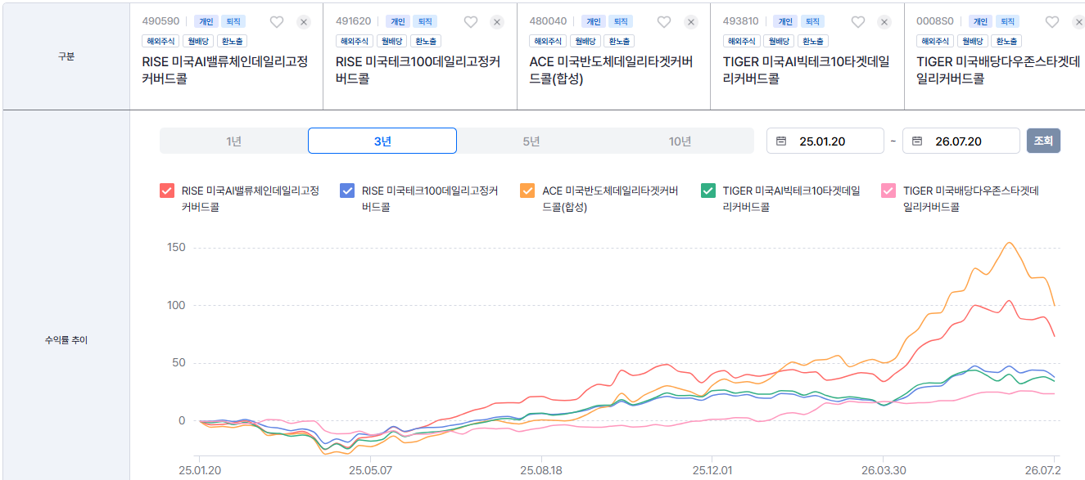Image resolution: width=1085 pixels, height=480 pixels.
Task: Select the 1년 period tab
Action: click(x=233, y=141)
